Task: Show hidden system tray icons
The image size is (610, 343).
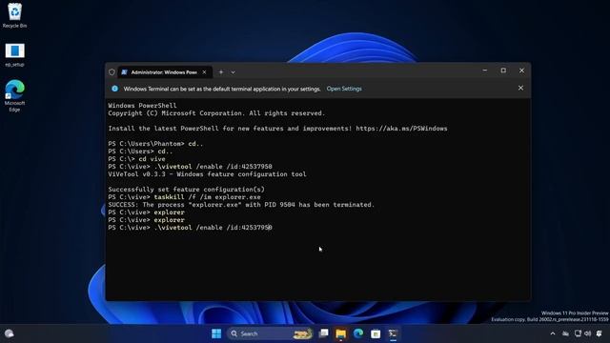Action: pos(553,333)
